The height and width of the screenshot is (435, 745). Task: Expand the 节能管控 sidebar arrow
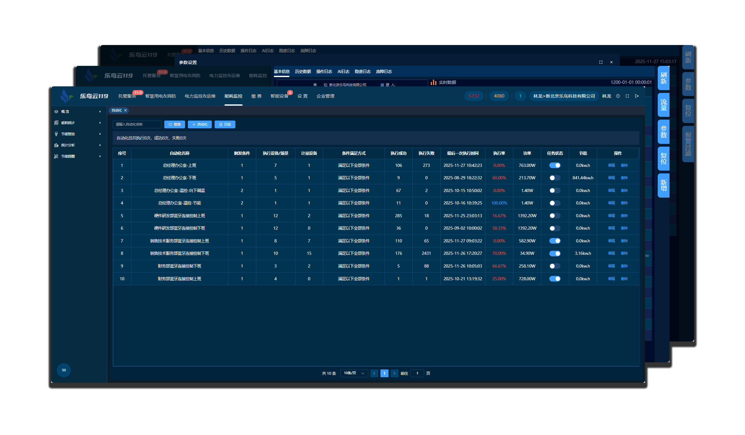point(100,134)
